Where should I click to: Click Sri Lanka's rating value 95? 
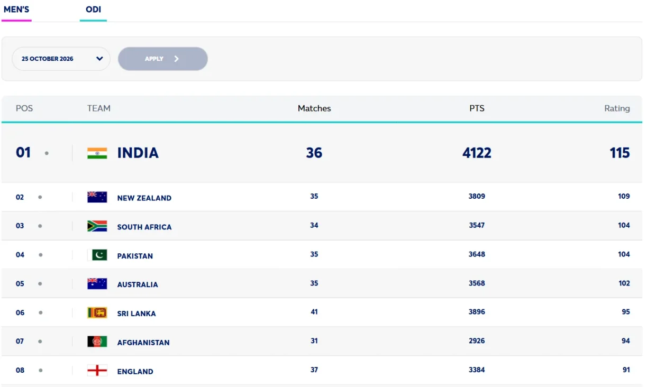tap(626, 312)
